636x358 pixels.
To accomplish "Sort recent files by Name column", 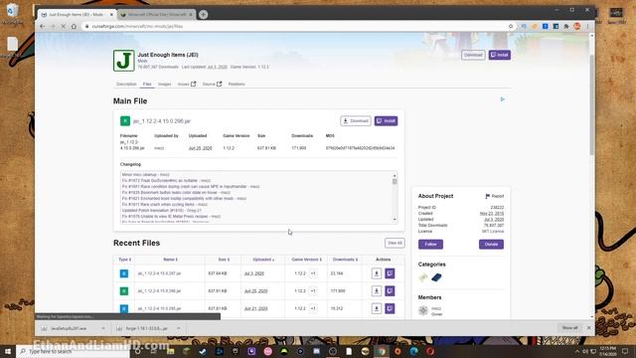I will click(170, 260).
